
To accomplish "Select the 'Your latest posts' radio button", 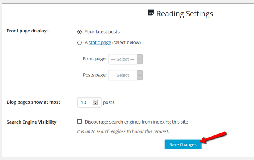I will pyautogui.click(x=79, y=32).
